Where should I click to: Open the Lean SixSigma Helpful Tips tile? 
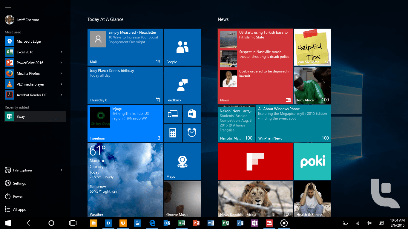pos(313,47)
